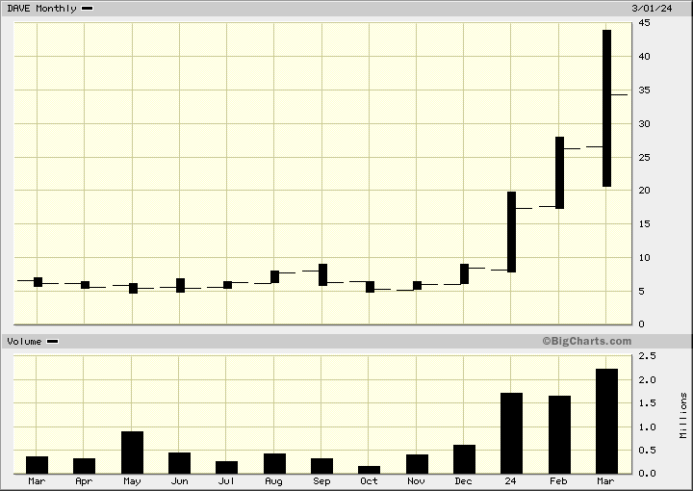Click the Volume panel label
Screen dimensions: 693x491
pyautogui.click(x=24, y=342)
